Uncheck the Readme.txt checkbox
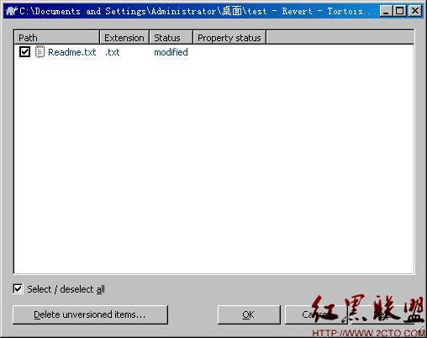 coord(24,52)
